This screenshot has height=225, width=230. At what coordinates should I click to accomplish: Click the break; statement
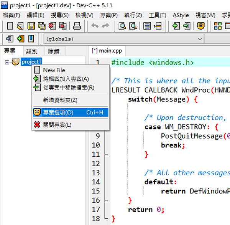pos(173,145)
